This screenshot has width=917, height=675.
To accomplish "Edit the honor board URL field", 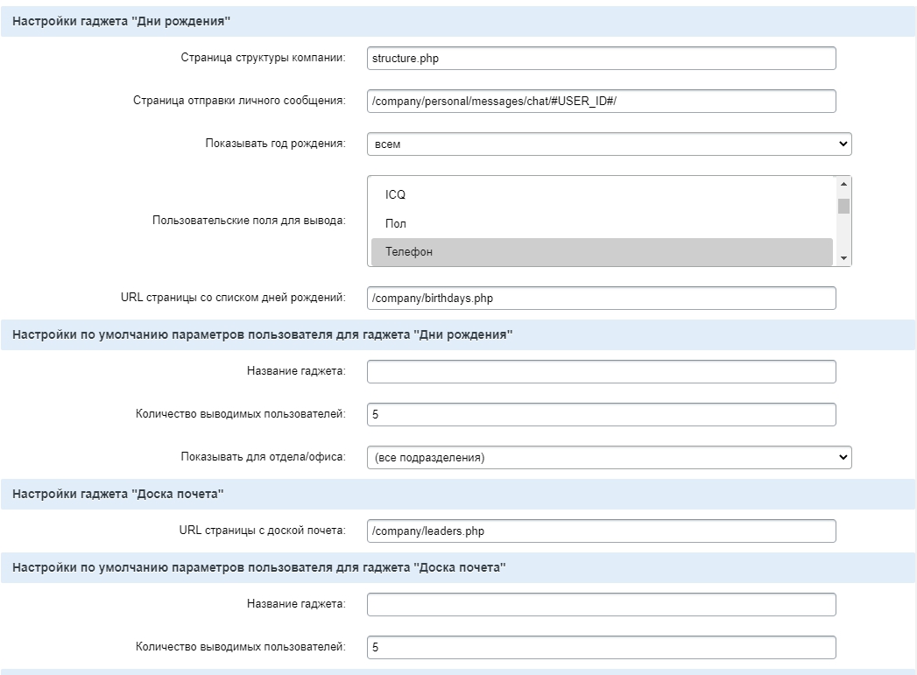I will [601, 531].
